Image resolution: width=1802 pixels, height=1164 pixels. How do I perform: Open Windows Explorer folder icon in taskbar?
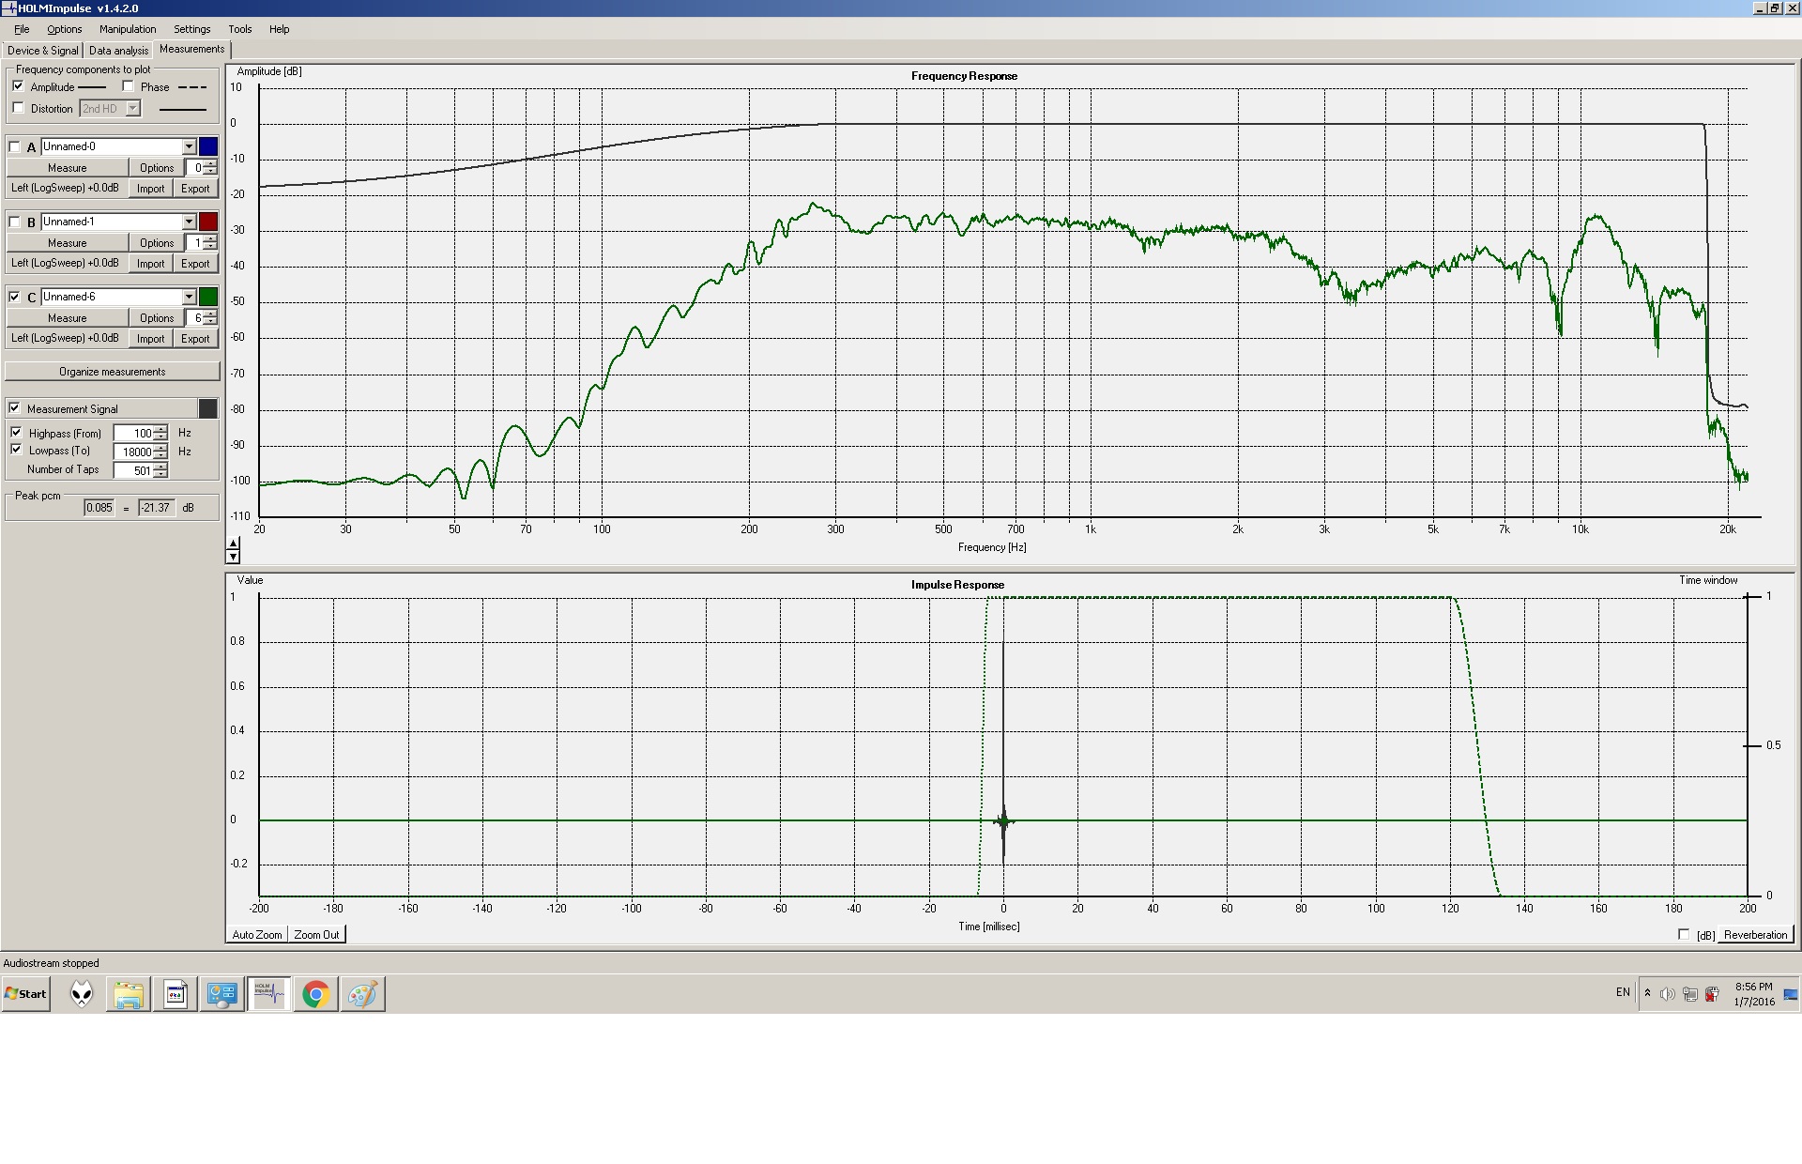click(129, 994)
